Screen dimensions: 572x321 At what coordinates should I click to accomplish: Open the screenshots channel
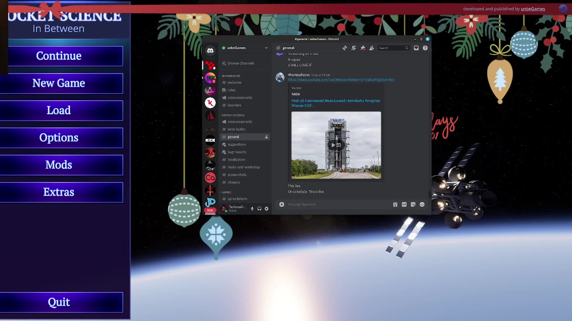point(245,175)
